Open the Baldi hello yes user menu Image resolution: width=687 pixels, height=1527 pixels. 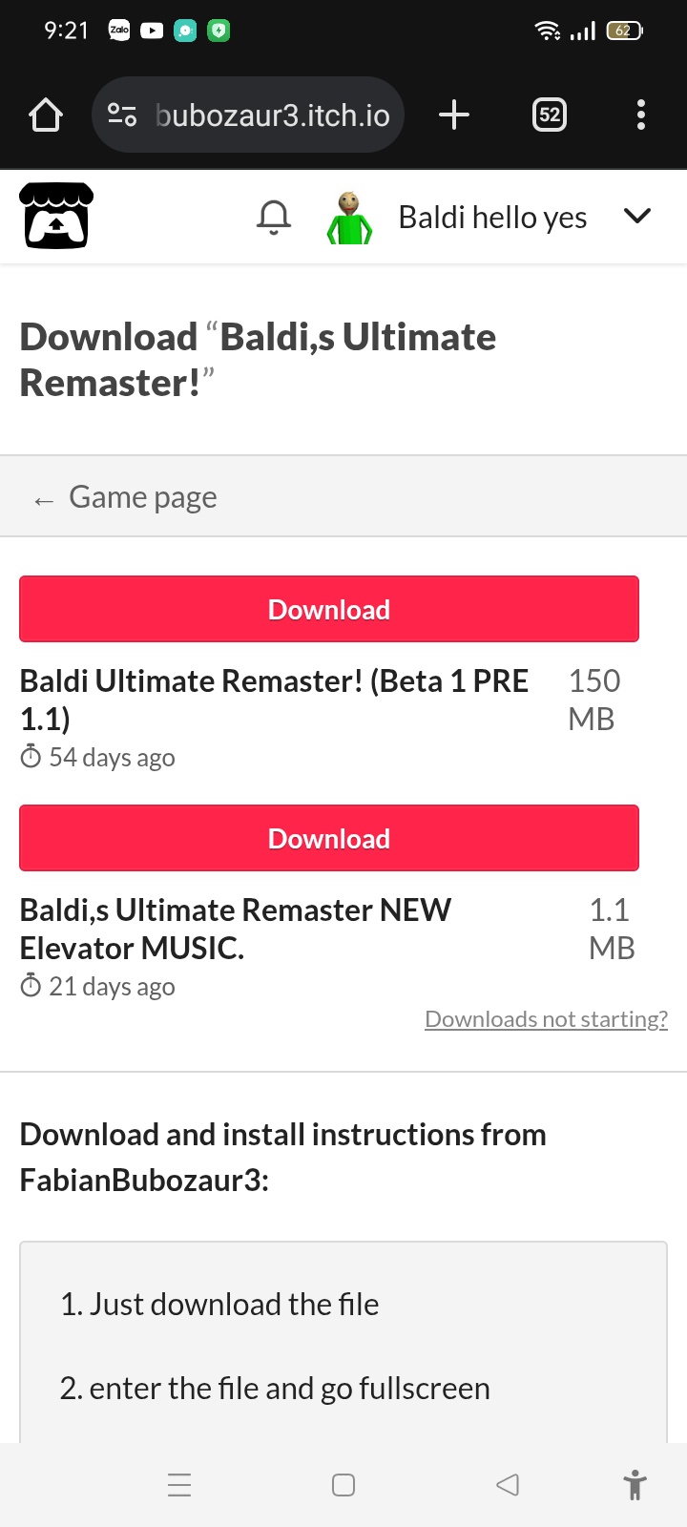[x=492, y=218]
